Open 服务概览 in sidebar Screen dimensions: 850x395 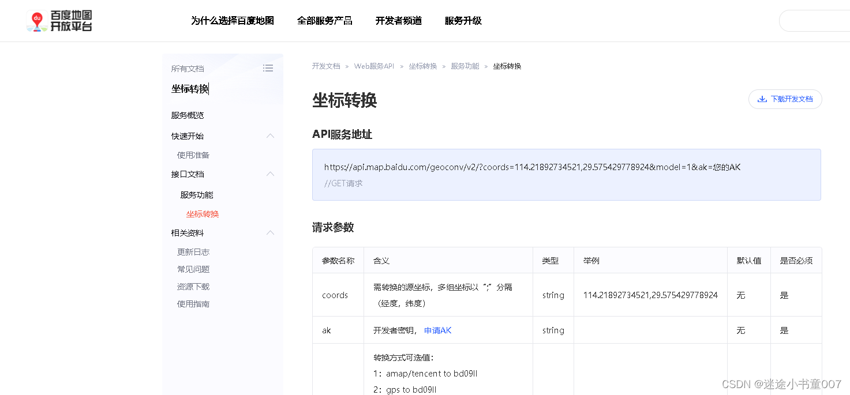(188, 115)
